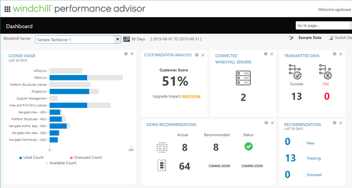
Task: Close the Sizing Recommendations panel
Action: [272, 123]
